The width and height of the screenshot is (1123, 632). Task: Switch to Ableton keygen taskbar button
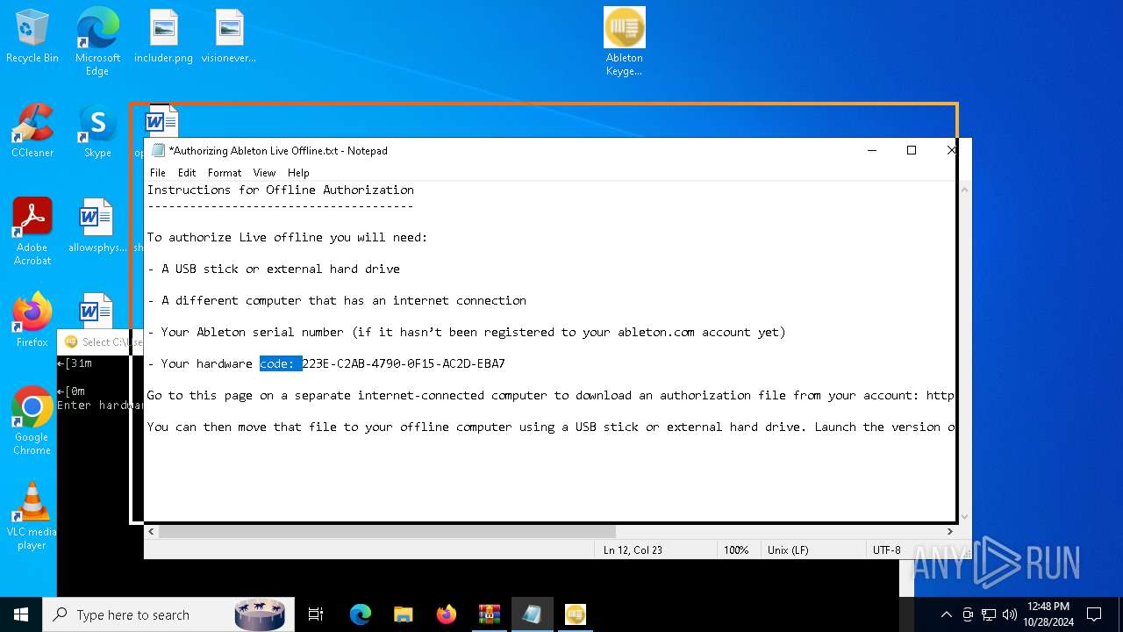coord(575,614)
